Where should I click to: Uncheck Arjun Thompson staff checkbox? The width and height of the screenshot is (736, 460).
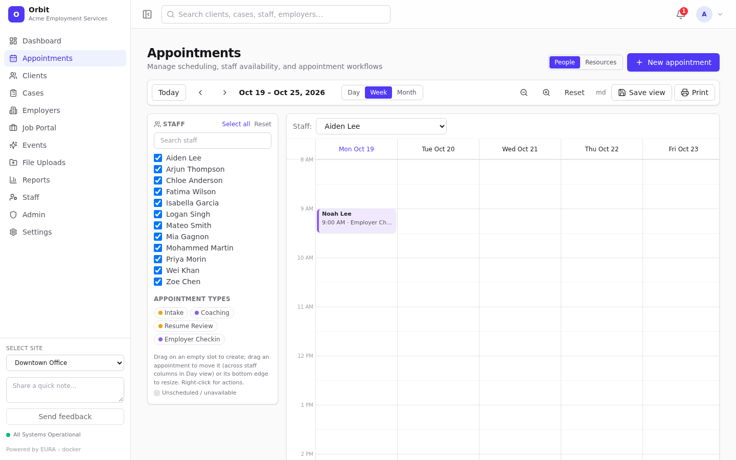coord(158,169)
